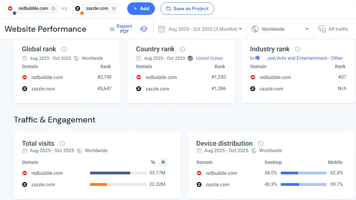The width and height of the screenshot is (356, 200).
Task: Open Arts and Entertainment industry link
Action: 304,58
